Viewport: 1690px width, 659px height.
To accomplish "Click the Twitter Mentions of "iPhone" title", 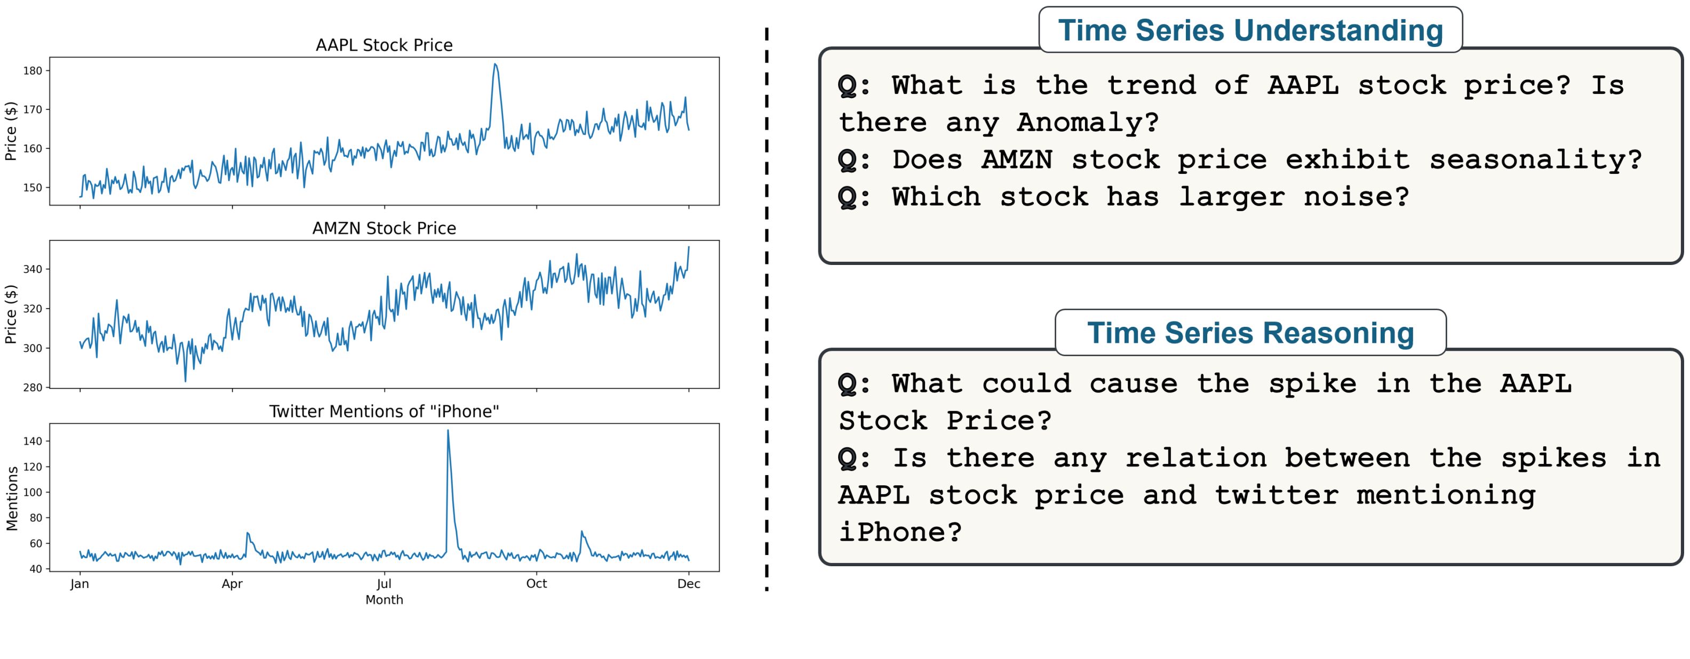I will pos(384,411).
